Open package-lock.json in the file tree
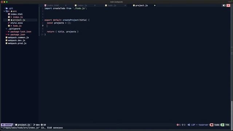 point(21,32)
